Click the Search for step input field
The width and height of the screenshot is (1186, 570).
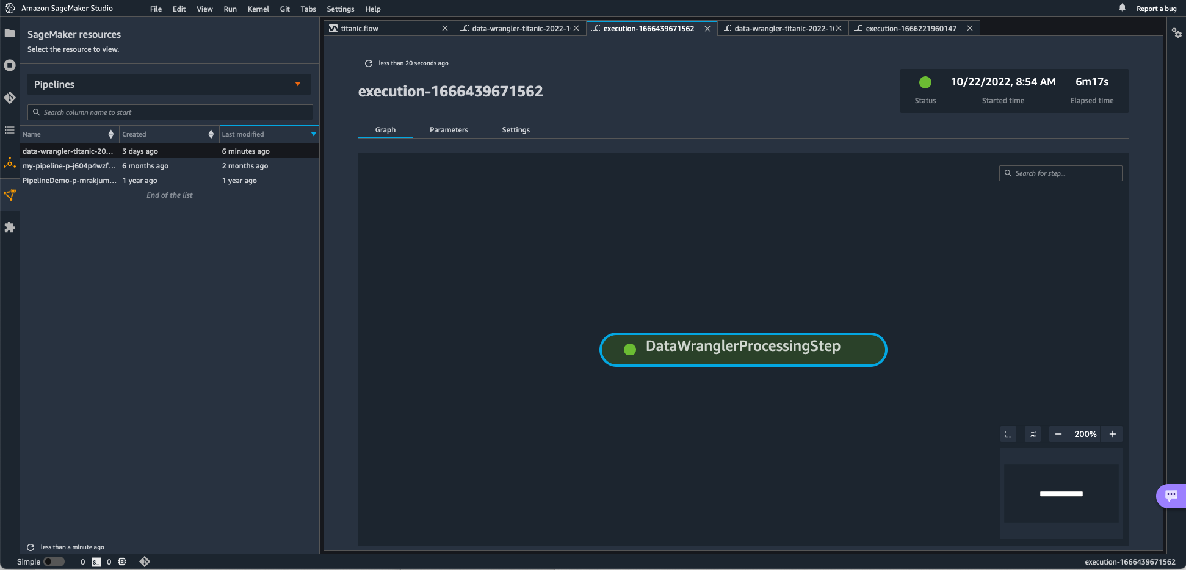click(x=1060, y=173)
